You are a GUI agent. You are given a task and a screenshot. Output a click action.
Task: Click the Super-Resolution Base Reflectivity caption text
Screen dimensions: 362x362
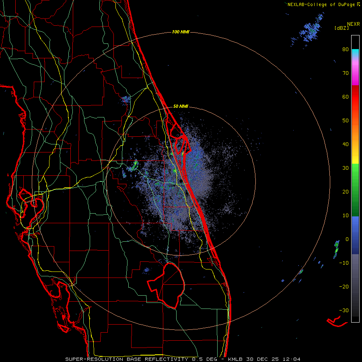point(183,359)
